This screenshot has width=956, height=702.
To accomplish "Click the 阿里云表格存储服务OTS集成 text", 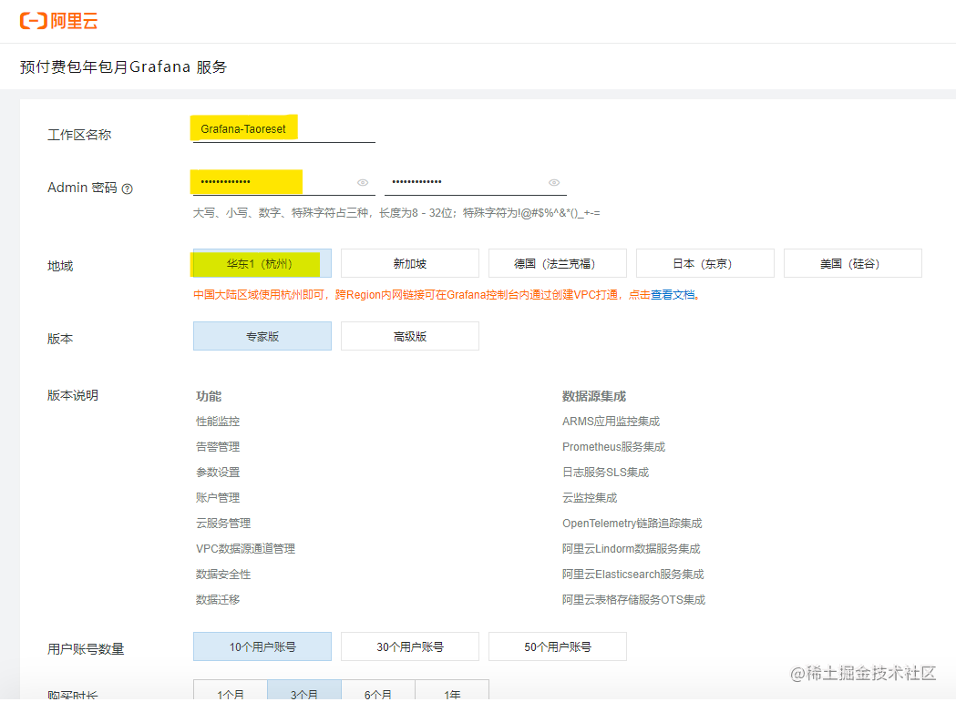I will 633,600.
